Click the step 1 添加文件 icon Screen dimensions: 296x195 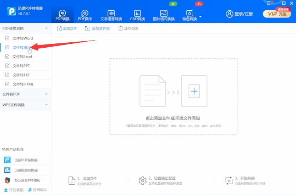click(x=72, y=180)
